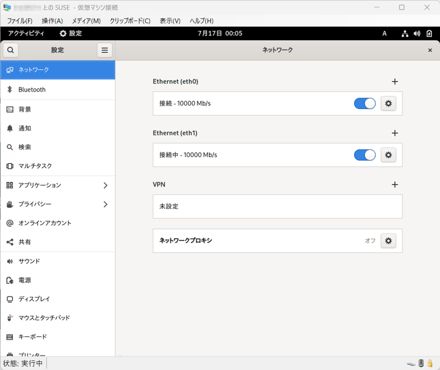The image size is (440, 370).
Task: Open the settings search magnifier icon
Action: tap(11, 50)
